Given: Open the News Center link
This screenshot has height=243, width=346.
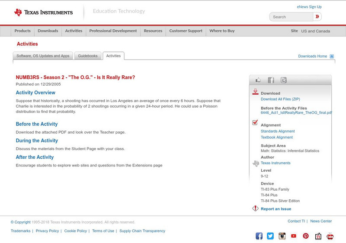Looking at the screenshot, I should (321, 221).
